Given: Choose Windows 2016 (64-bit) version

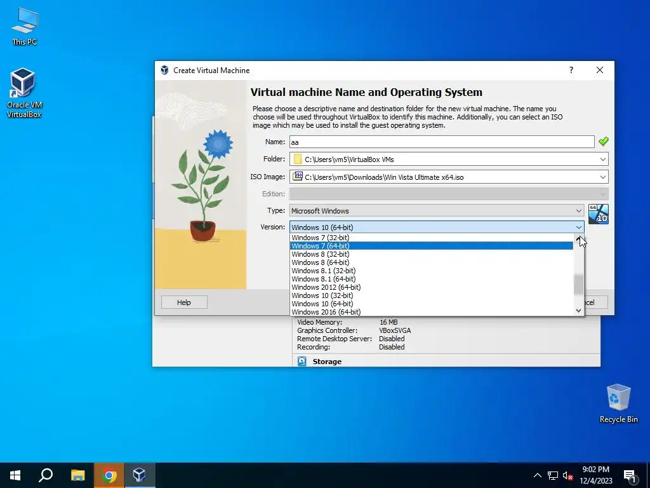Looking at the screenshot, I should [x=431, y=312].
